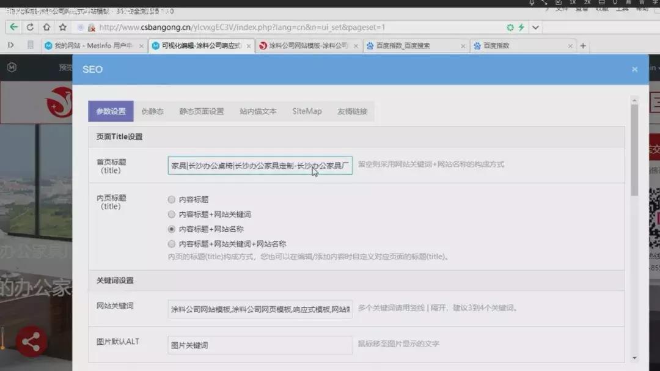
Task: Select 内容标题+网站关键词+网站名称 option
Action: pyautogui.click(x=172, y=243)
